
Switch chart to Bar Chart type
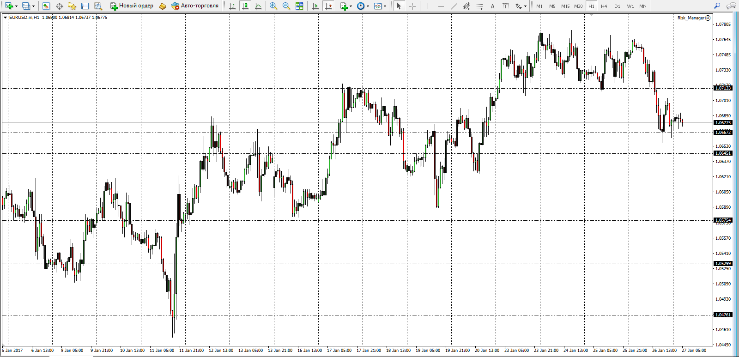tap(232, 6)
